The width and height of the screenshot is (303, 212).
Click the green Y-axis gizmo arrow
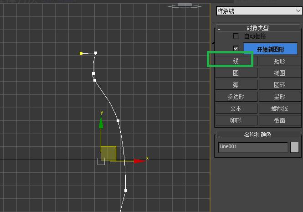(x=101, y=122)
